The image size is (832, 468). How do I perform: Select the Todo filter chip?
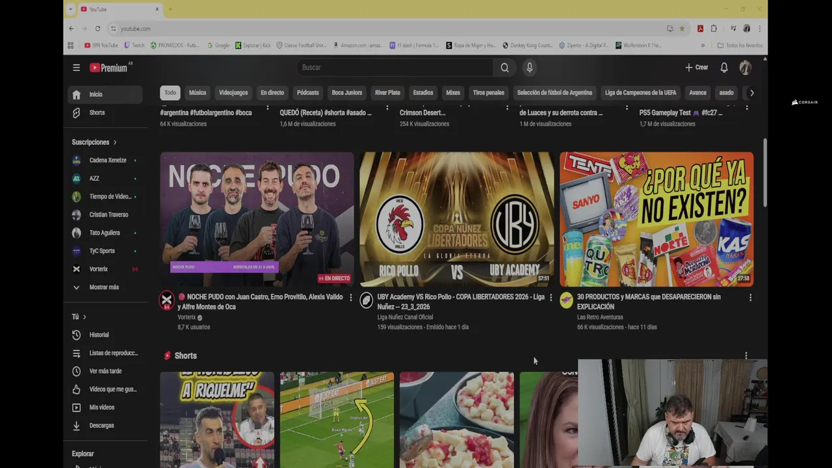[170, 93]
